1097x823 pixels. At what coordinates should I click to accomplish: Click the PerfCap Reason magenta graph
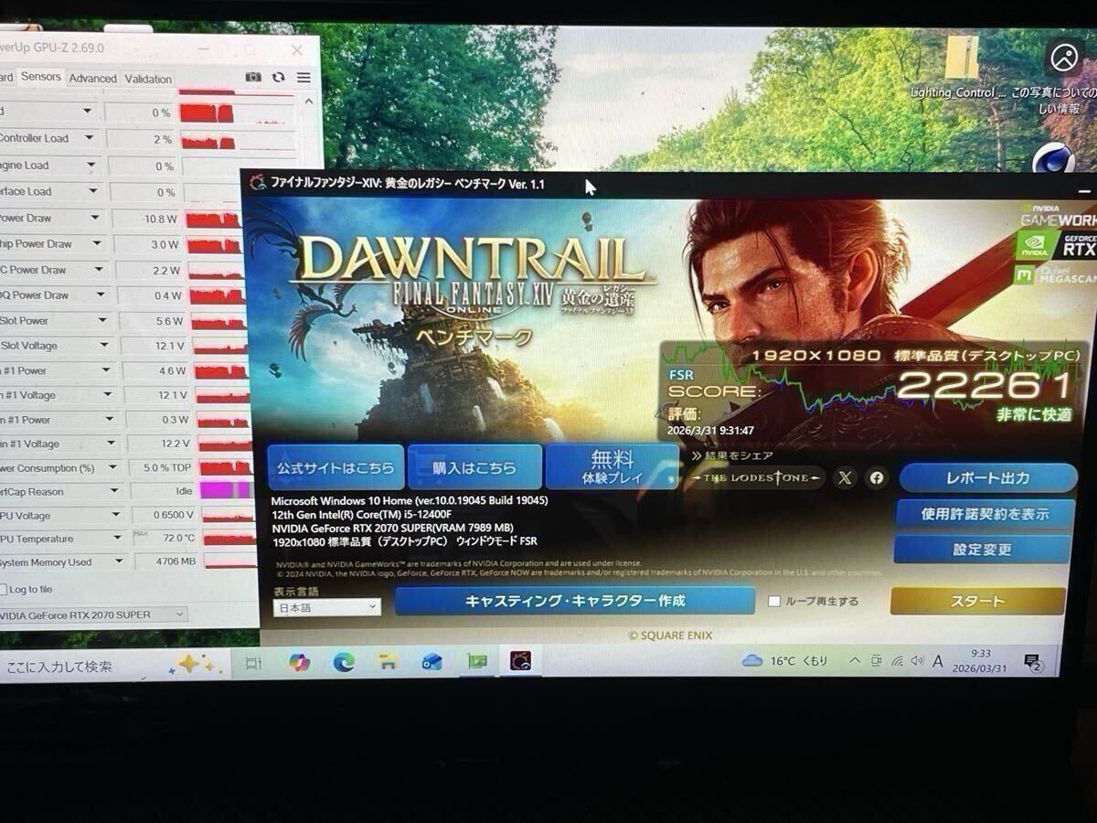[225, 490]
